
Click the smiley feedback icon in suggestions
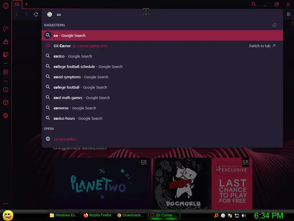point(274,25)
